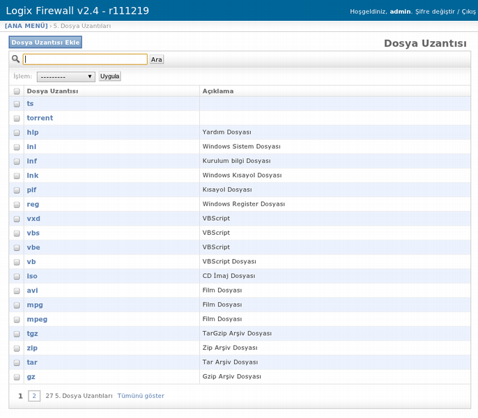
Task: Select the lnk row checkbox
Action: pyautogui.click(x=17, y=176)
